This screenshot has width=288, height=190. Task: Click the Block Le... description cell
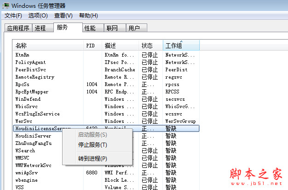click(x=119, y=180)
